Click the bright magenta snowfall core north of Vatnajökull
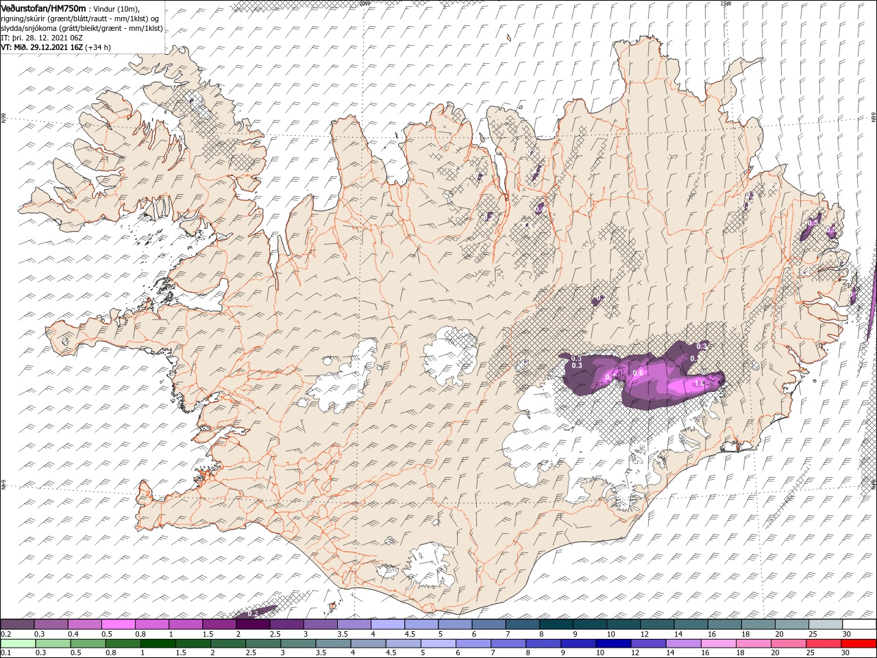This screenshot has width=877, height=658. click(689, 386)
